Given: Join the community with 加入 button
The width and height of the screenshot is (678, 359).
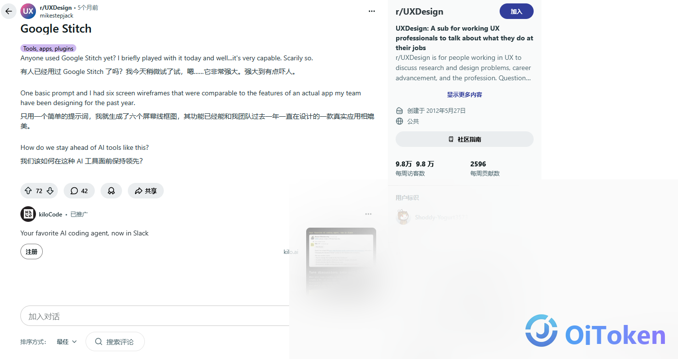Looking at the screenshot, I should (x=517, y=11).
